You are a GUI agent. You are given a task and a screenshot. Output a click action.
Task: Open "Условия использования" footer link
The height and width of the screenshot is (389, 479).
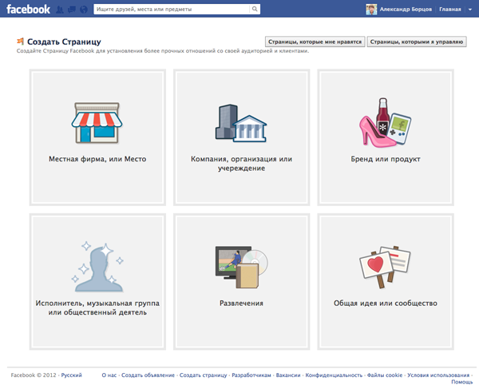(438, 375)
